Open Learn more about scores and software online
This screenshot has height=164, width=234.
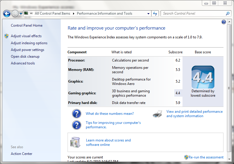click(x=108, y=143)
